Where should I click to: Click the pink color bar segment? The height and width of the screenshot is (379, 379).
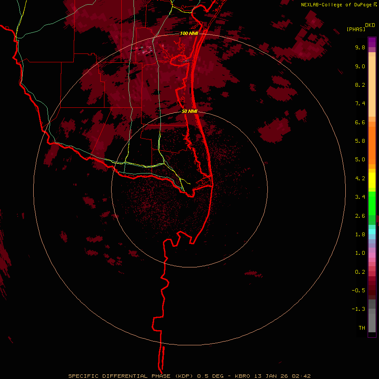point(372,255)
